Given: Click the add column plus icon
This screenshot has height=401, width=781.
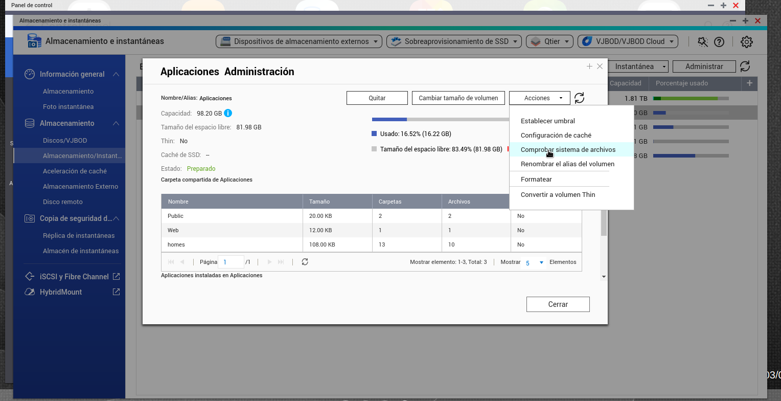Looking at the screenshot, I should (750, 83).
